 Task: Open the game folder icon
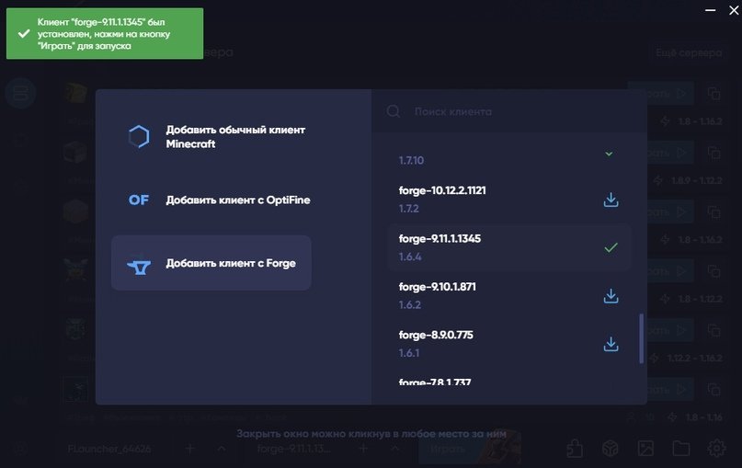point(681,449)
